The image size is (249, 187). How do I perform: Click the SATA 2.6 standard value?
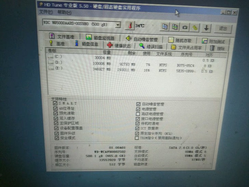pyautogui.click(x=187, y=148)
